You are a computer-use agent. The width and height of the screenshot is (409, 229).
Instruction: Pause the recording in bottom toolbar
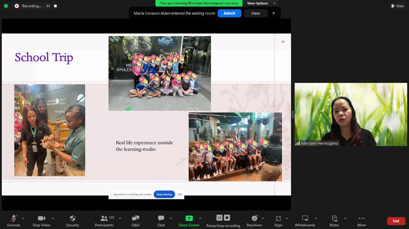point(219,218)
